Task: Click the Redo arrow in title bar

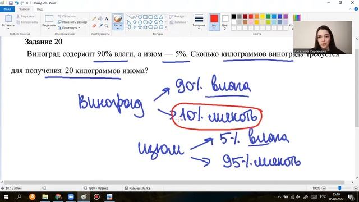Action: [x=22, y=3]
